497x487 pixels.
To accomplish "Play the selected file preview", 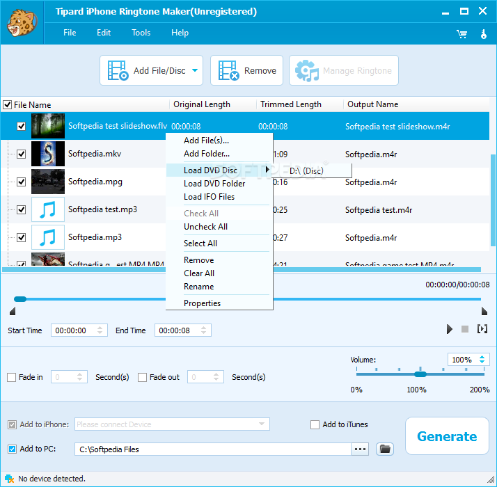I will [x=449, y=329].
